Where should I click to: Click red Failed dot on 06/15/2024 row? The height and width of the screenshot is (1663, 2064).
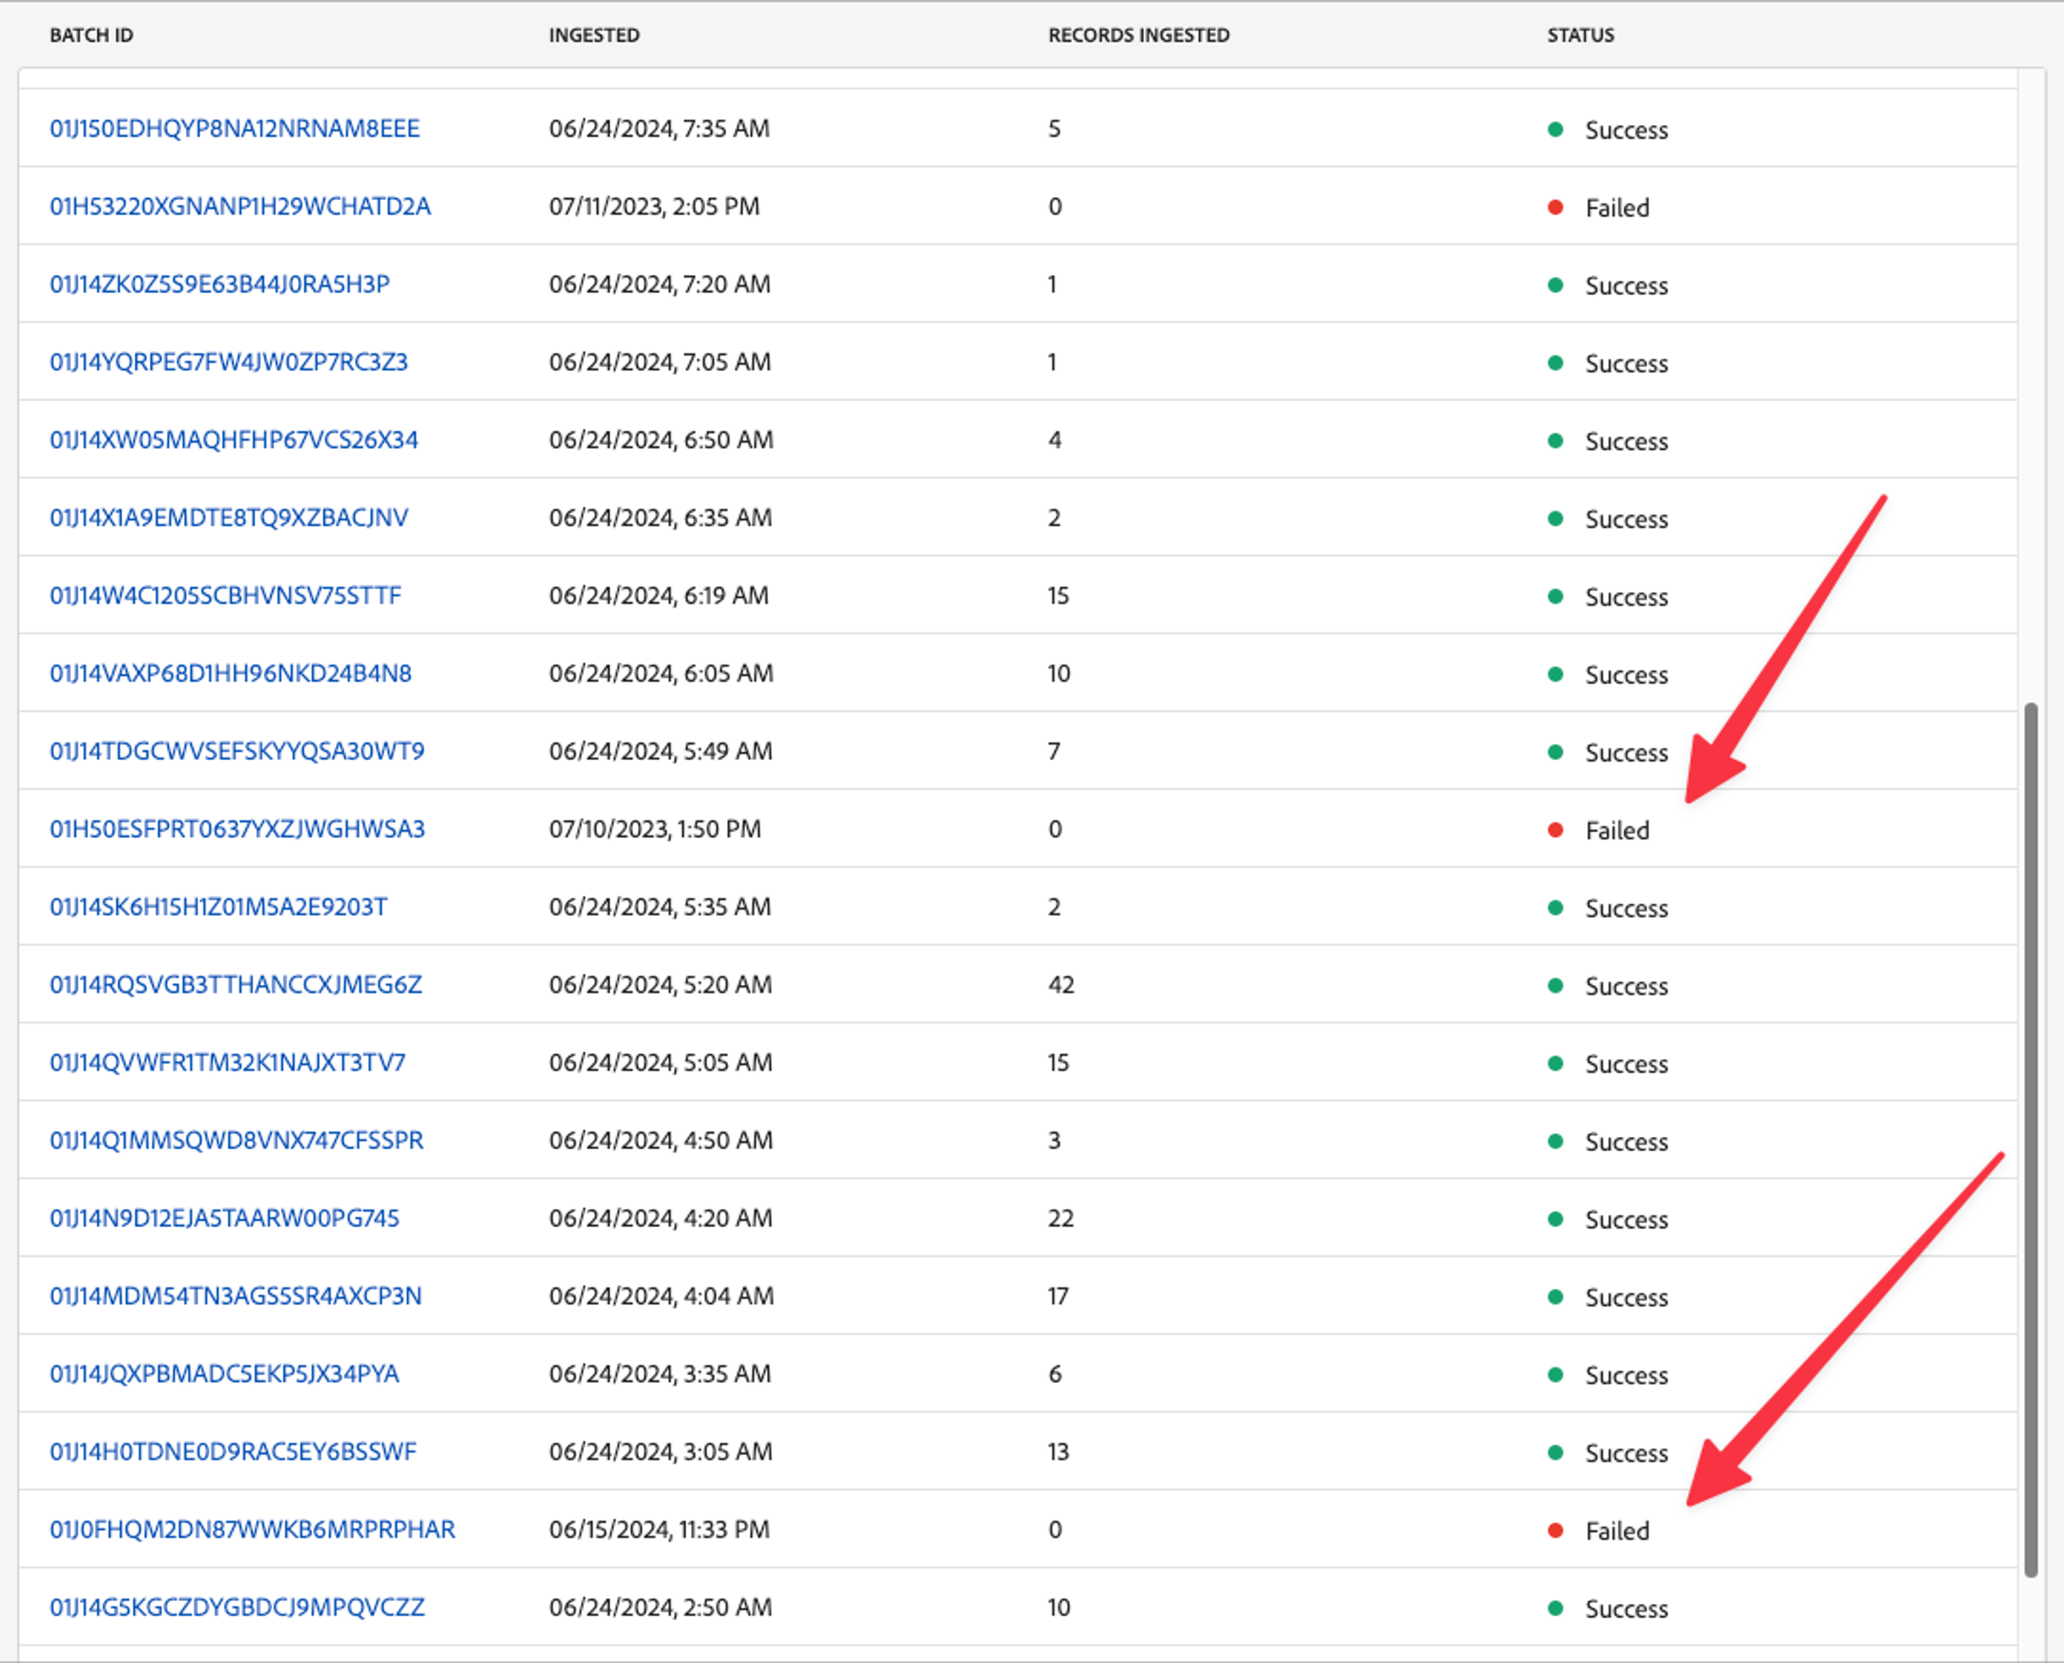(1555, 1530)
